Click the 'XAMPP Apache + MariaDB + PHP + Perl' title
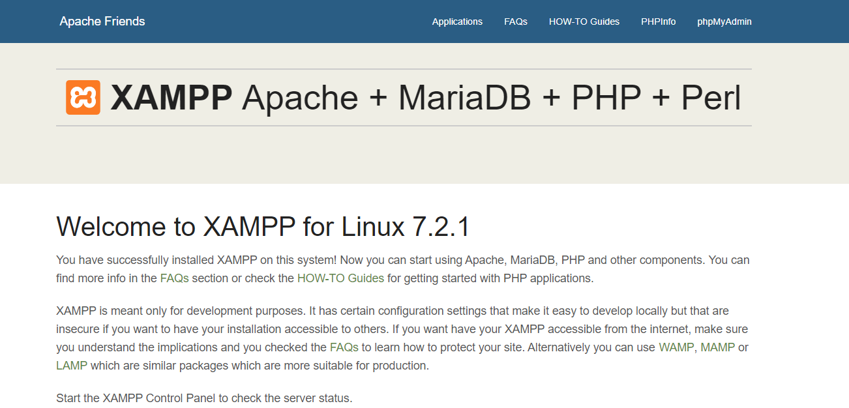This screenshot has width=849, height=408. tap(426, 98)
